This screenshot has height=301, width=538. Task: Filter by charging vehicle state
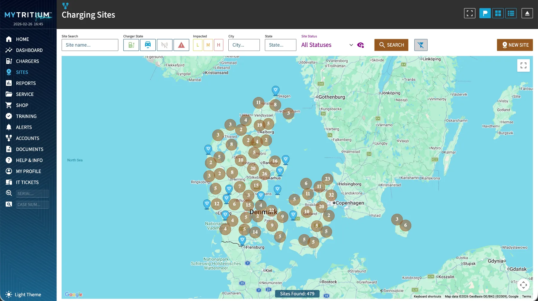point(148,45)
